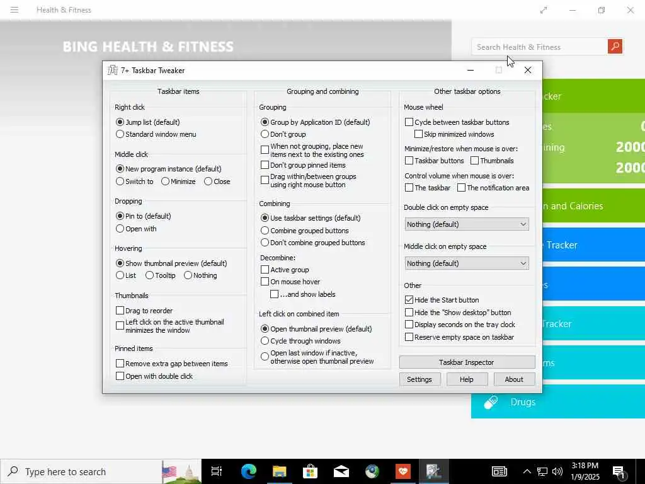Open the network status tray icon
This screenshot has height=484, width=645.
542,471
